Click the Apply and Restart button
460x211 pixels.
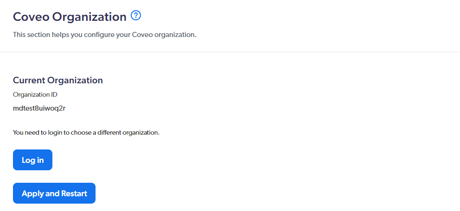[54, 193]
